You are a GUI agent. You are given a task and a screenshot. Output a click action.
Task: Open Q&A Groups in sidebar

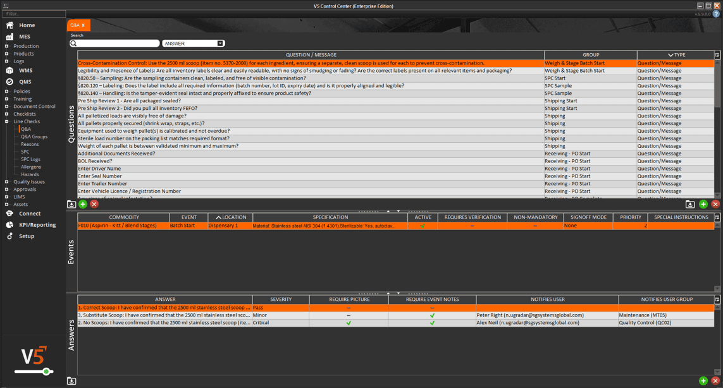click(34, 136)
